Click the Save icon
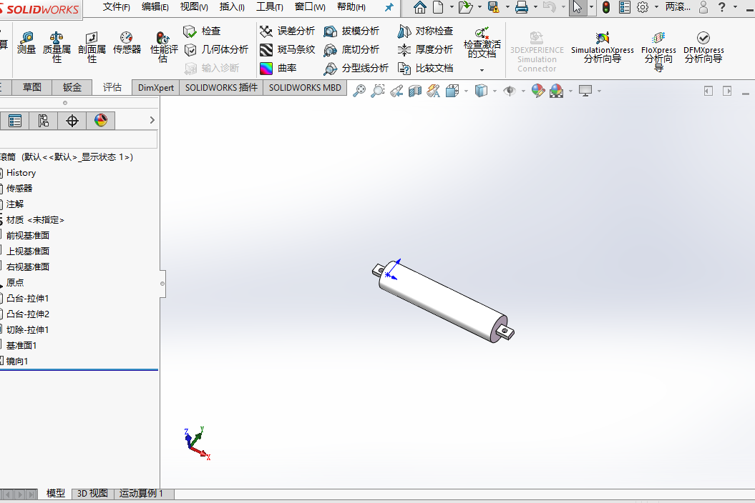 [493, 7]
